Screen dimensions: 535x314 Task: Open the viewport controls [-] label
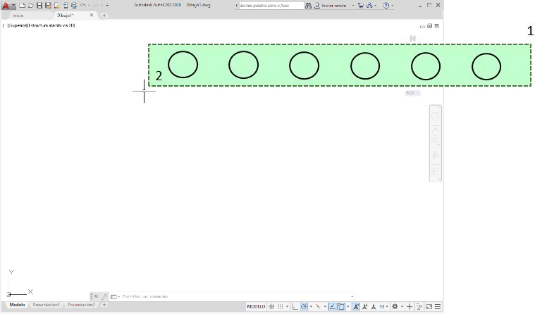click(x=5, y=25)
